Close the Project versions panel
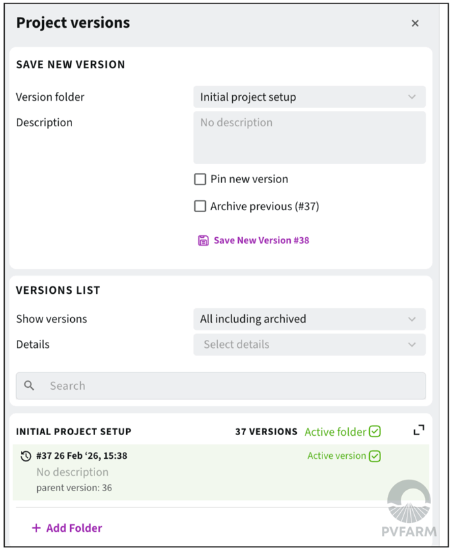Image resolution: width=452 pixels, height=552 pixels. tap(415, 24)
